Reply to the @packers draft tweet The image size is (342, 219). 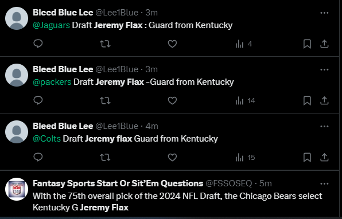click(x=38, y=100)
